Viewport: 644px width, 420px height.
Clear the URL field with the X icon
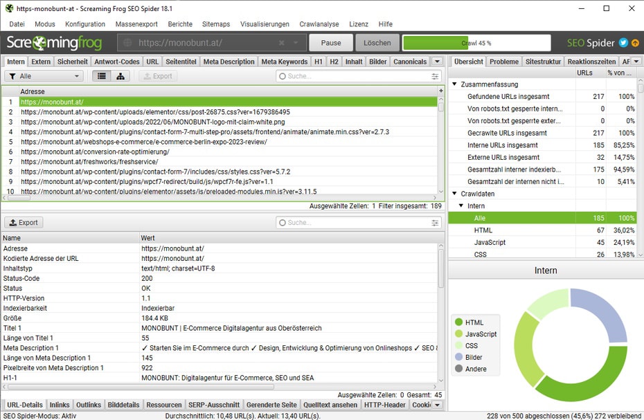tap(281, 43)
